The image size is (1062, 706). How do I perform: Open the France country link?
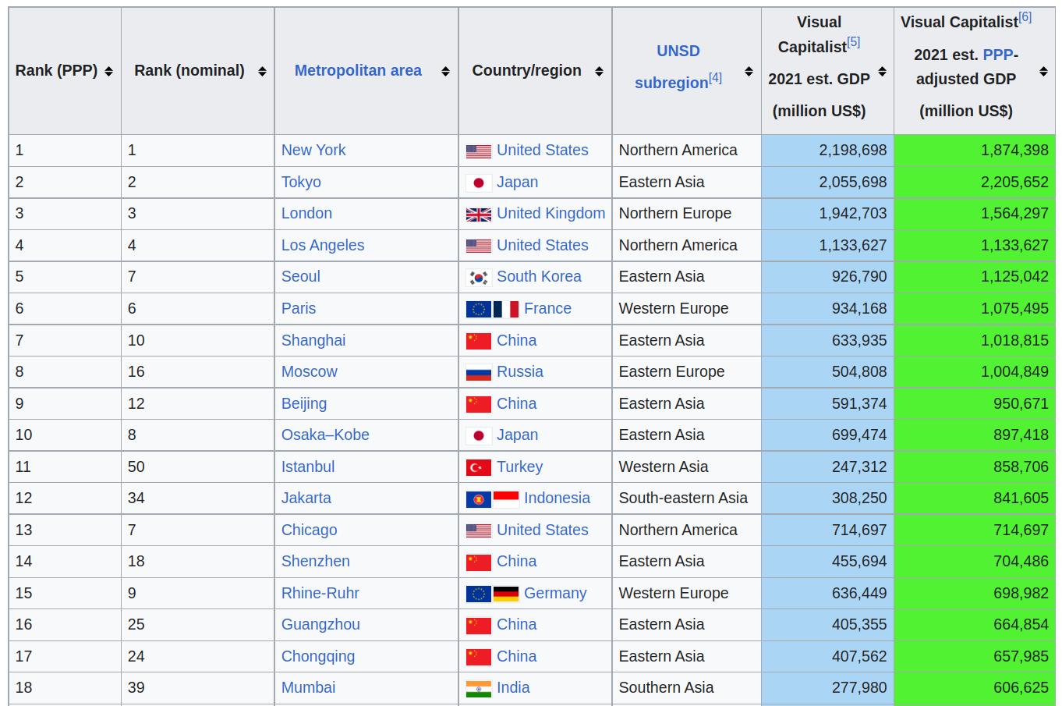(x=547, y=308)
